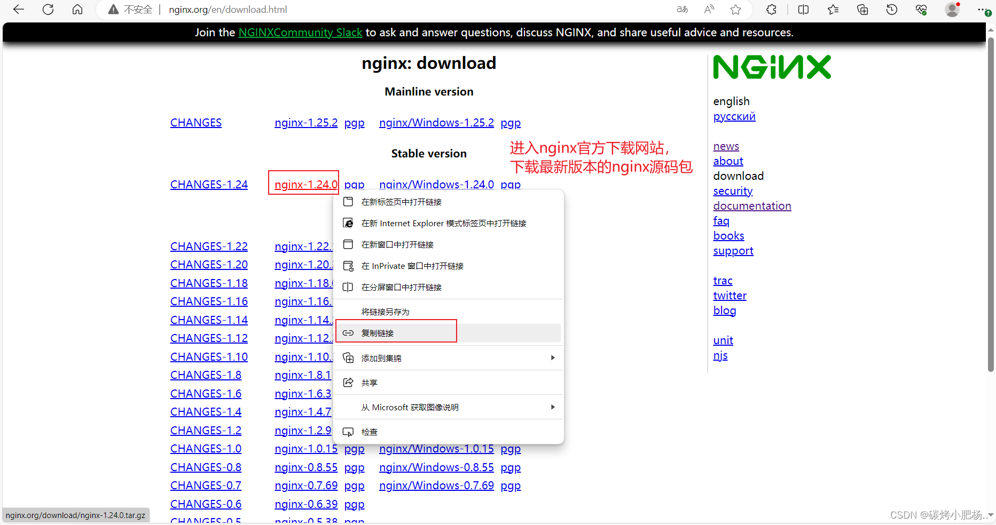Select 'Save link as' menu entry
This screenshot has width=996, height=525.
click(x=449, y=312)
